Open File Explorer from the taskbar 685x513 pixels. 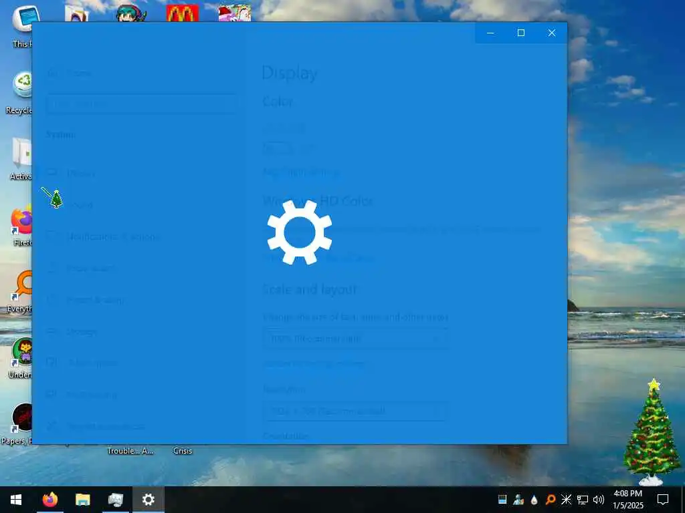pos(82,500)
